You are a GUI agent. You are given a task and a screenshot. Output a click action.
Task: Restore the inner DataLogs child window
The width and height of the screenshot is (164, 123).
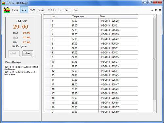click(x=156, y=10)
